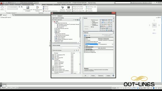Viewport: 162px width, 91px height.
Task: Open the Вывод ribbon tab
Action: click(44, 5)
